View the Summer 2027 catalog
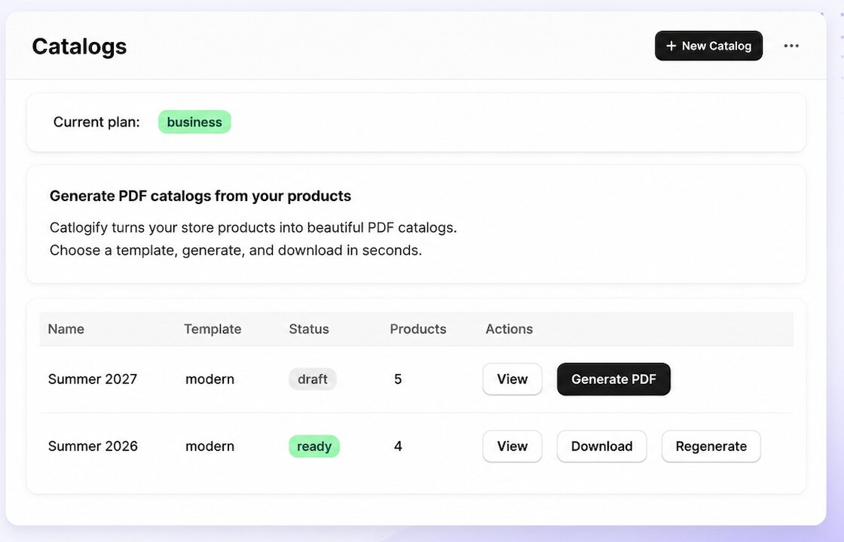This screenshot has width=844, height=542. point(512,379)
